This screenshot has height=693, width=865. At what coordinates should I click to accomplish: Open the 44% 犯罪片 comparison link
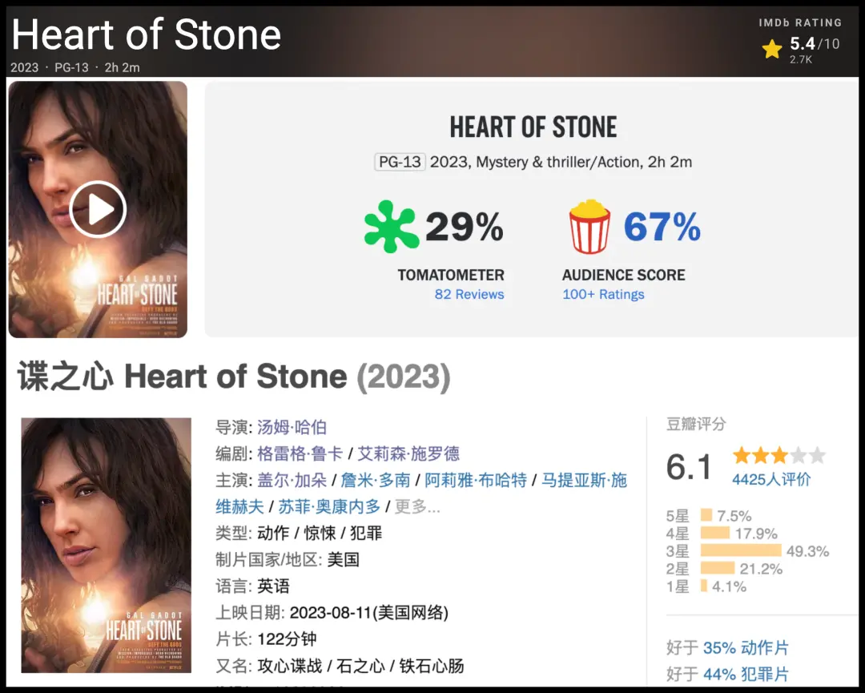(x=746, y=674)
